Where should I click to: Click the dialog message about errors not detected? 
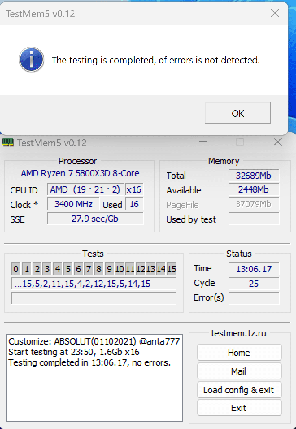[156, 60]
